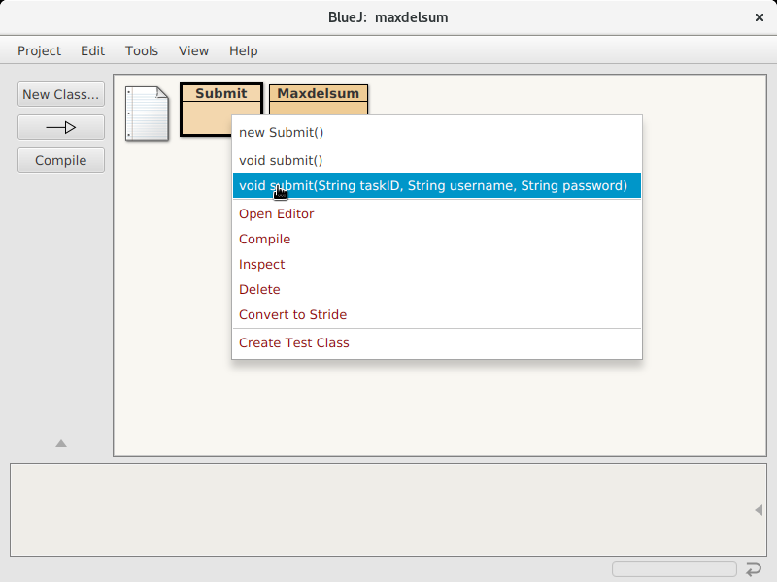This screenshot has width=777, height=582.
Task: Select Delete in the context menu
Action: pos(436,289)
